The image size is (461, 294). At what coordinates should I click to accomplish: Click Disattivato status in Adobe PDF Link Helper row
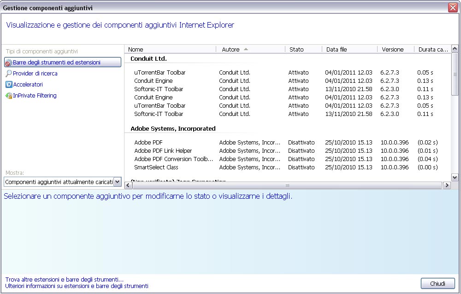point(301,150)
